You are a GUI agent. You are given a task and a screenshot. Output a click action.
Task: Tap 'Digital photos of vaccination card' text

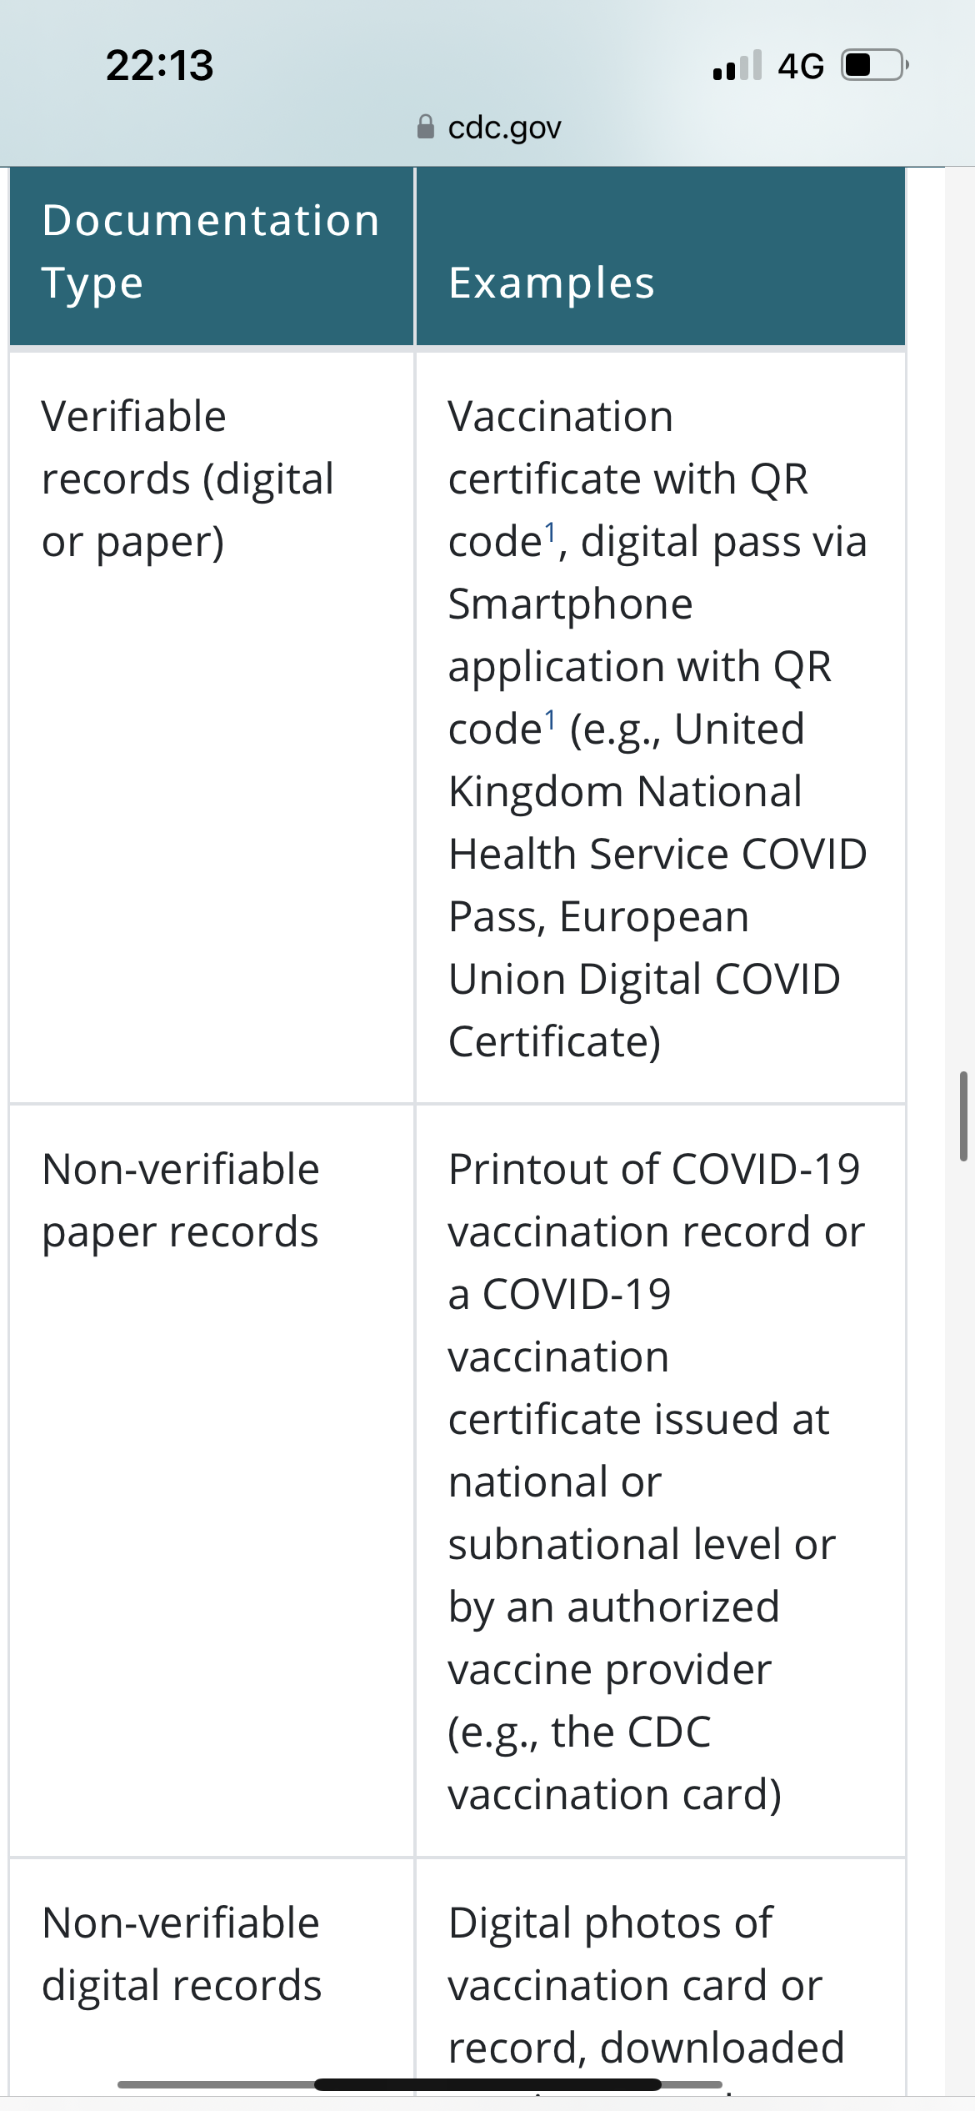click(x=610, y=1923)
